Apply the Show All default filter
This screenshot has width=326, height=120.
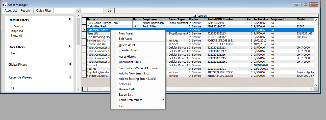[17, 36]
